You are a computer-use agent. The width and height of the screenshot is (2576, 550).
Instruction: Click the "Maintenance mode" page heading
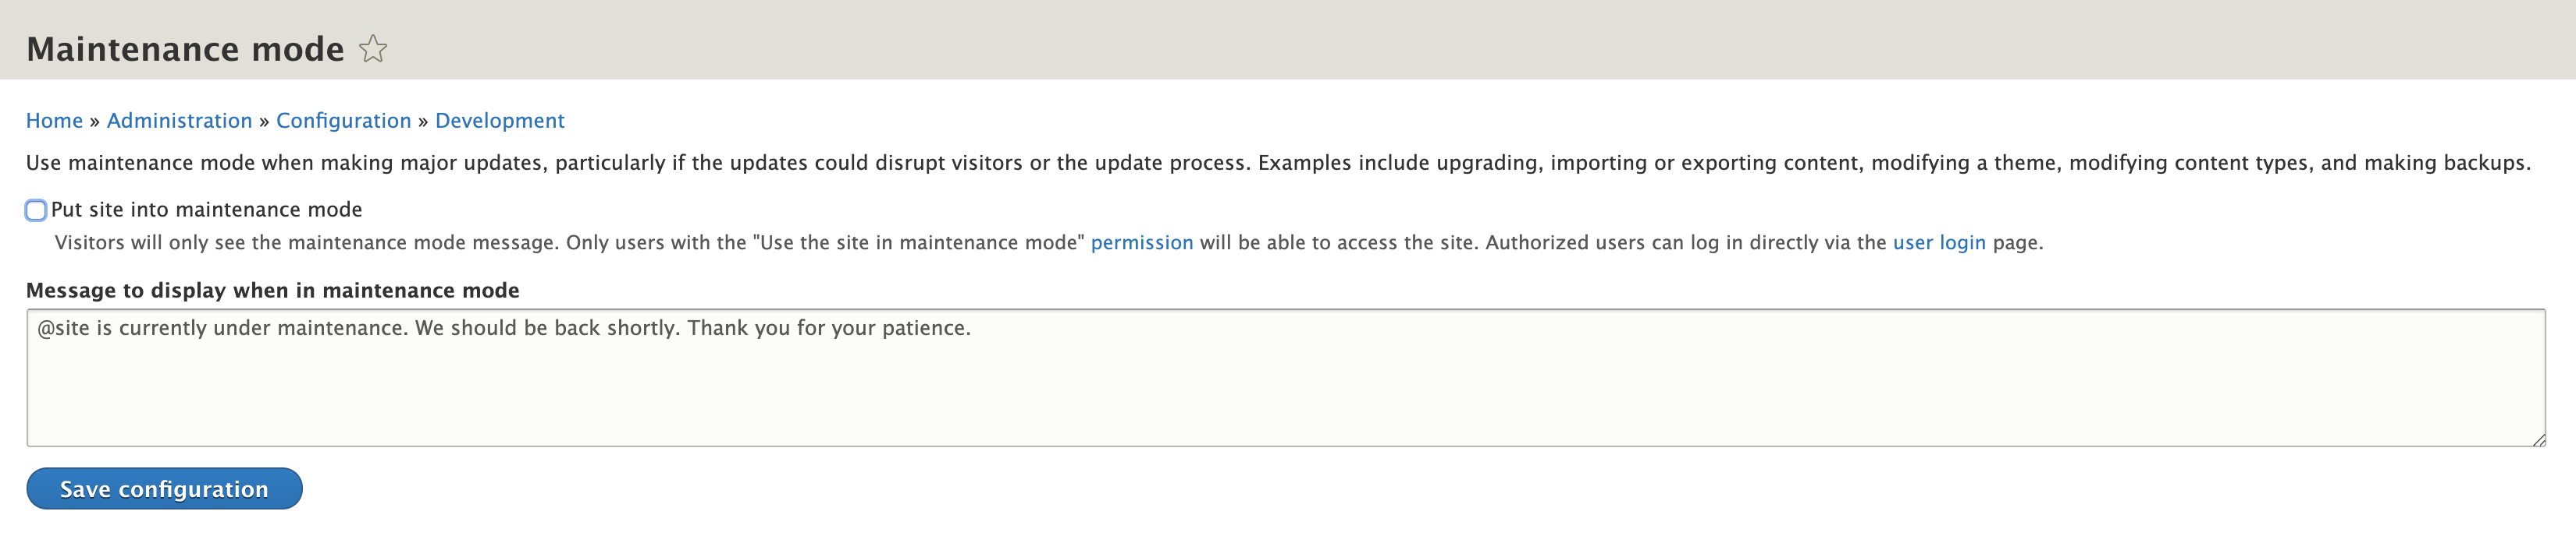point(185,48)
